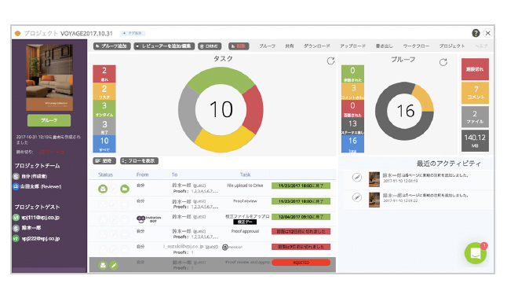This screenshot has width=507, height=283.
Task: Open the green chat widget bubble
Action: (x=476, y=253)
